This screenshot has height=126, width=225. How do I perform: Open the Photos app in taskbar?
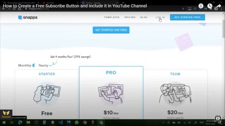tap(69, 122)
